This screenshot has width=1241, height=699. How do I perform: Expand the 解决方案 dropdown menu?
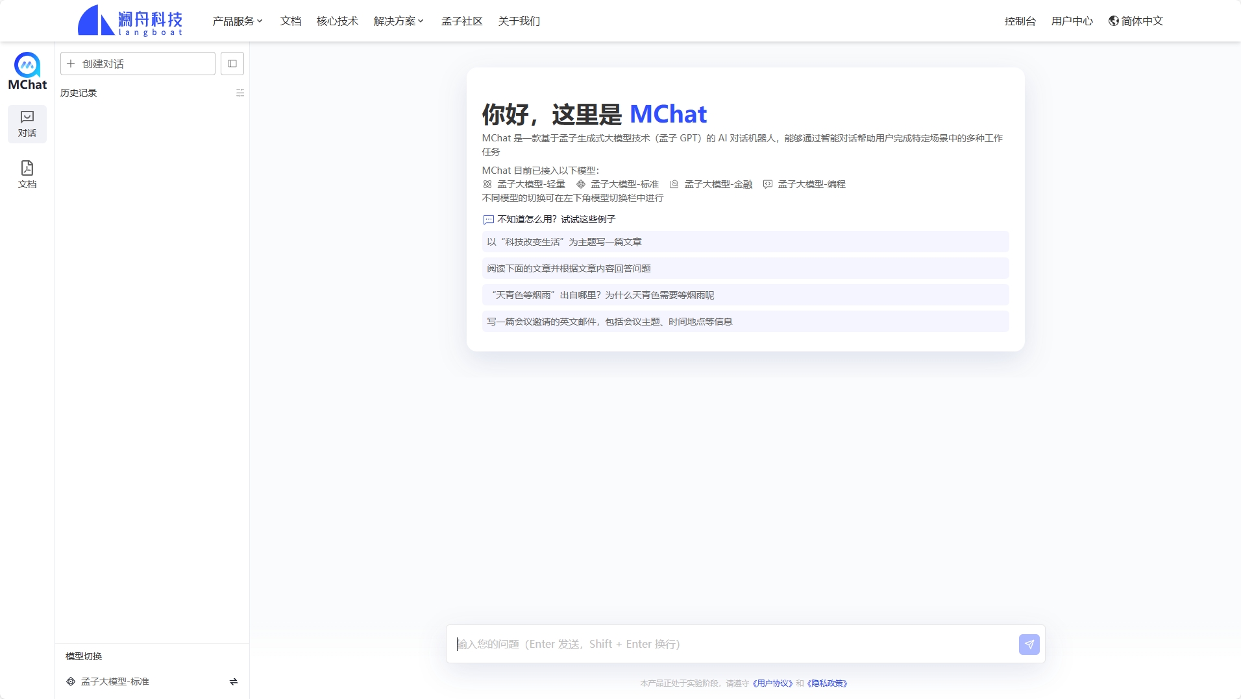click(x=398, y=21)
